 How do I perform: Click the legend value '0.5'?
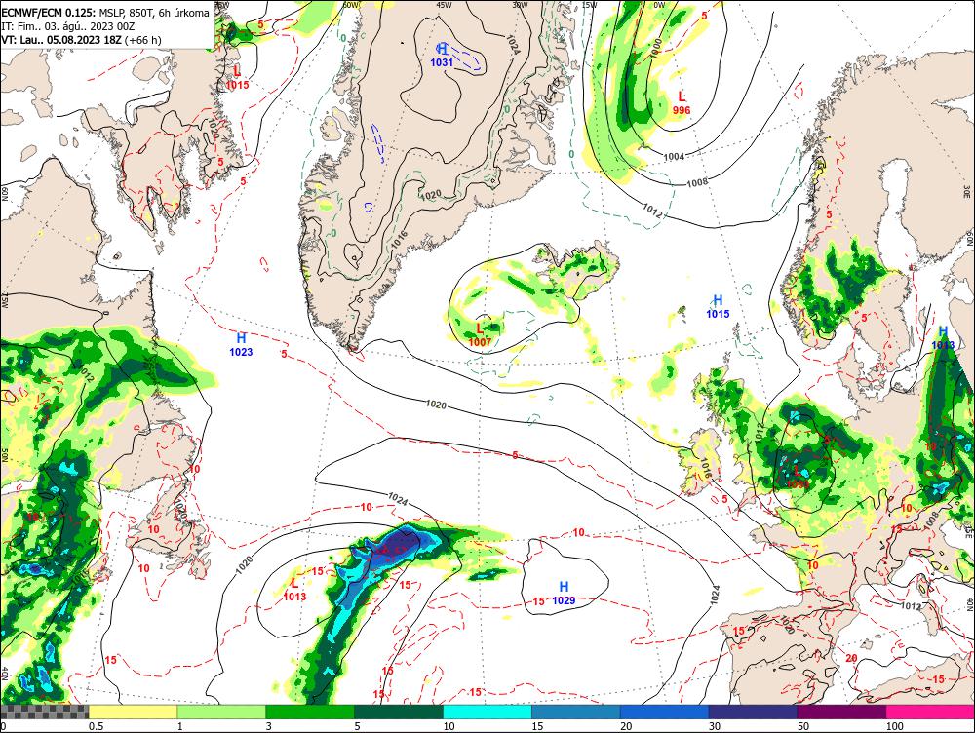[x=96, y=726]
